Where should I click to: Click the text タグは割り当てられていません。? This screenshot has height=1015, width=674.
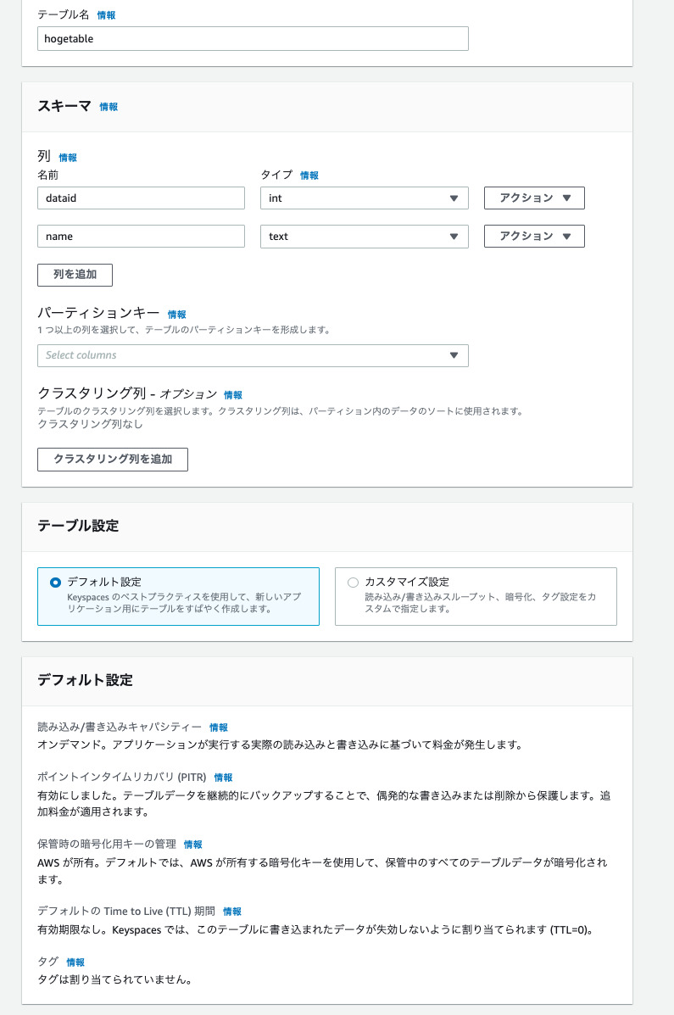[x=115, y=980]
